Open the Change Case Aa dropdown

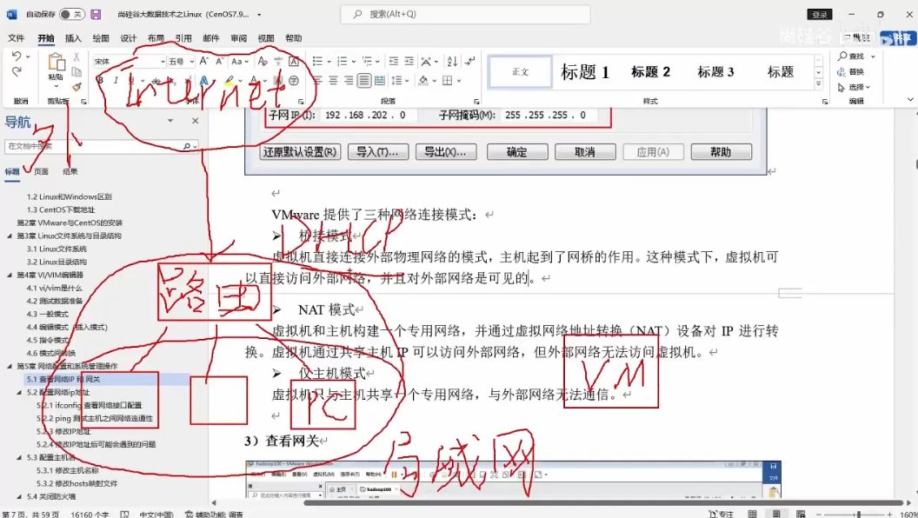(x=239, y=61)
